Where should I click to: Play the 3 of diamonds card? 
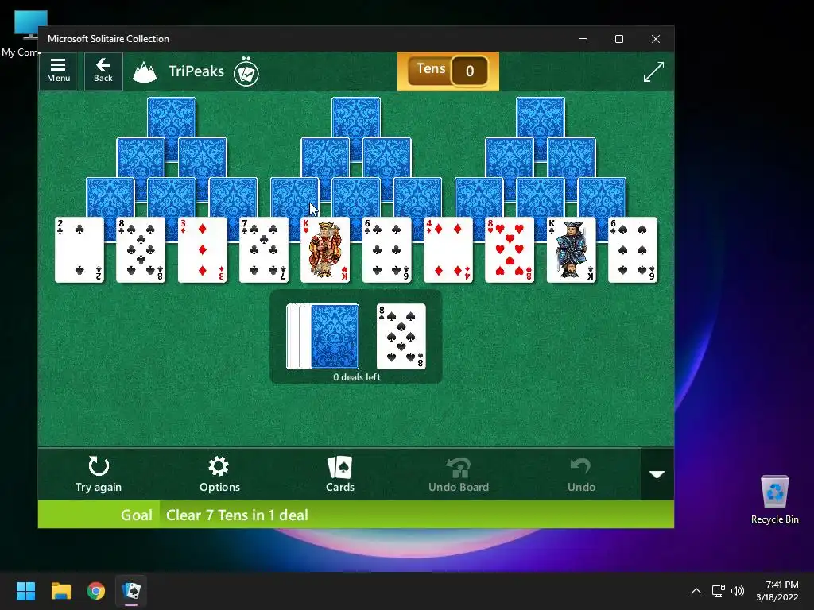(x=203, y=250)
